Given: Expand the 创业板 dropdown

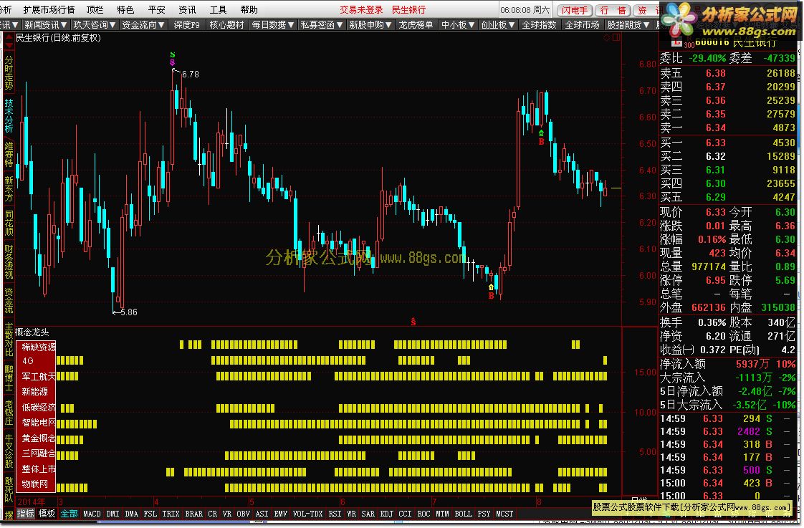Looking at the screenshot, I should (x=497, y=24).
